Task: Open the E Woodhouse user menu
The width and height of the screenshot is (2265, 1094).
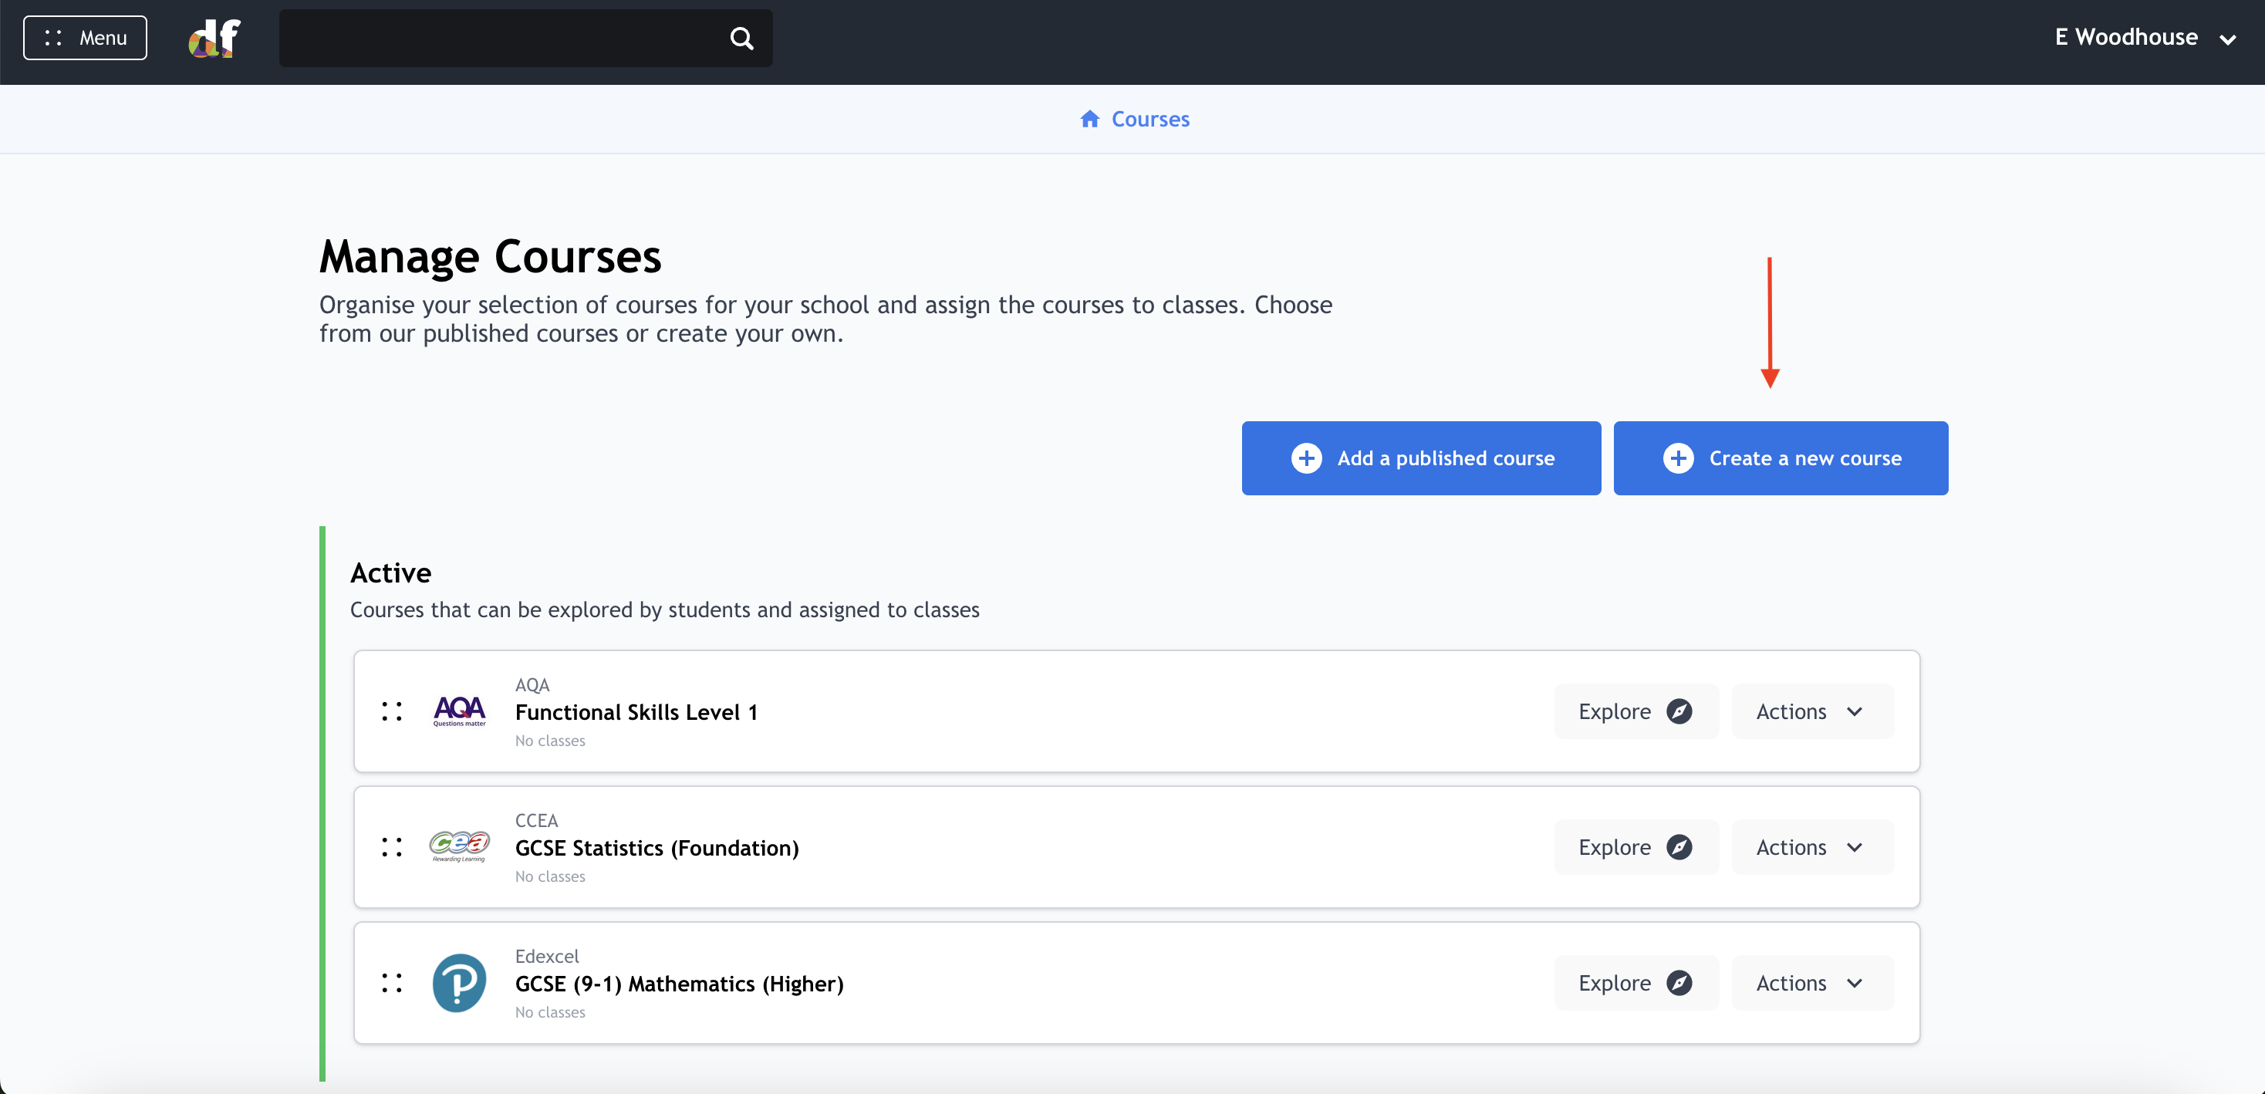Action: point(2143,38)
